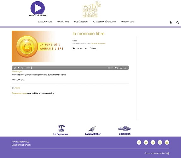This screenshot has width=181, height=158.
Task: Click the Télécharger download link
Action: (x=17, y=71)
